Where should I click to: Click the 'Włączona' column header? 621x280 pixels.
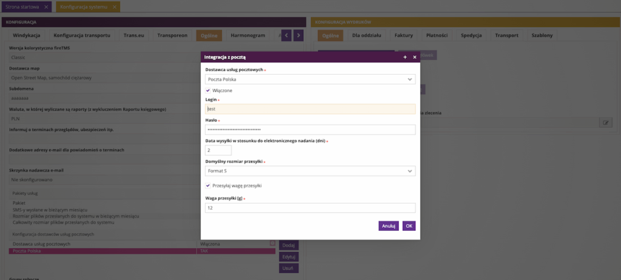point(236,244)
